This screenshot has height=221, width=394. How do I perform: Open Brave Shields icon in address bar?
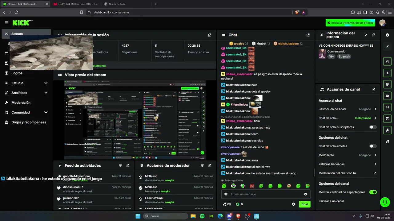(x=297, y=12)
